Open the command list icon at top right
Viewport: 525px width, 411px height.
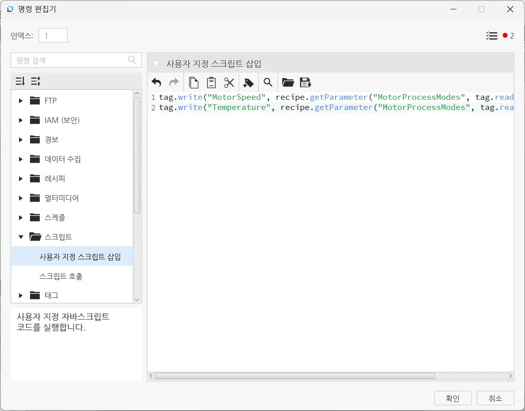pos(492,36)
